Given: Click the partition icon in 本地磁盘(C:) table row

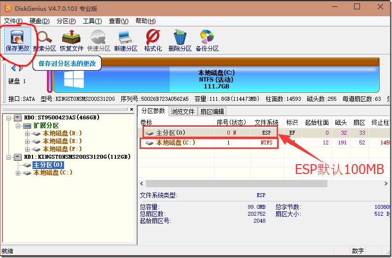Looking at the screenshot, I should 149,143.
